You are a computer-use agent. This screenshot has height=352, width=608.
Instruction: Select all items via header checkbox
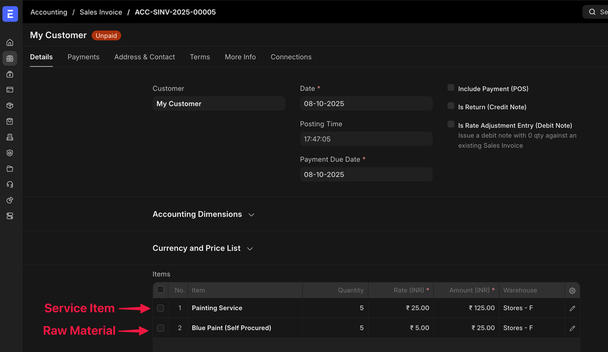[160, 290]
